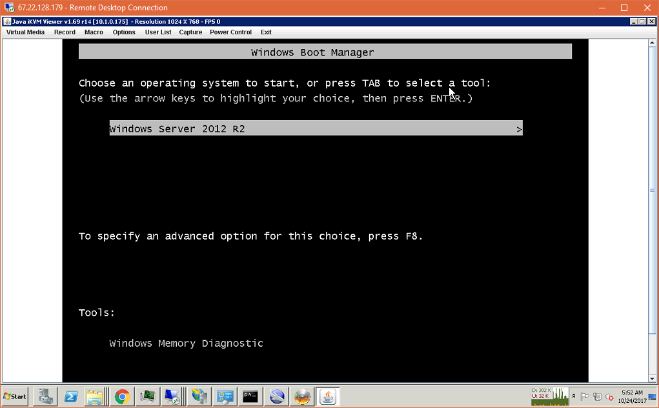The height and width of the screenshot is (408, 659).
Task: Open Server Manager from the taskbar
Action: pyautogui.click(x=45, y=396)
